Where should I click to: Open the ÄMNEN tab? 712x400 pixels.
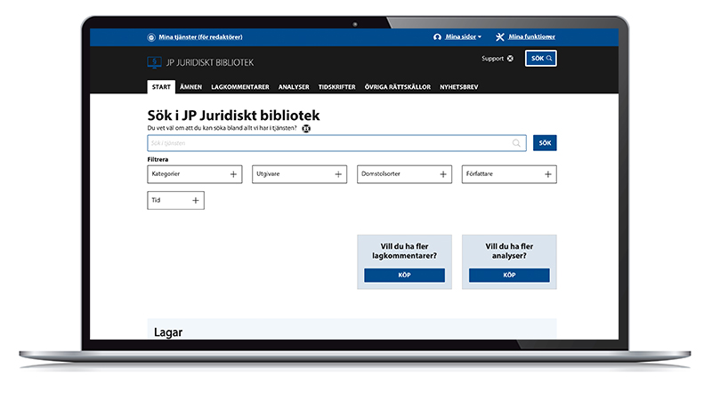(x=190, y=86)
